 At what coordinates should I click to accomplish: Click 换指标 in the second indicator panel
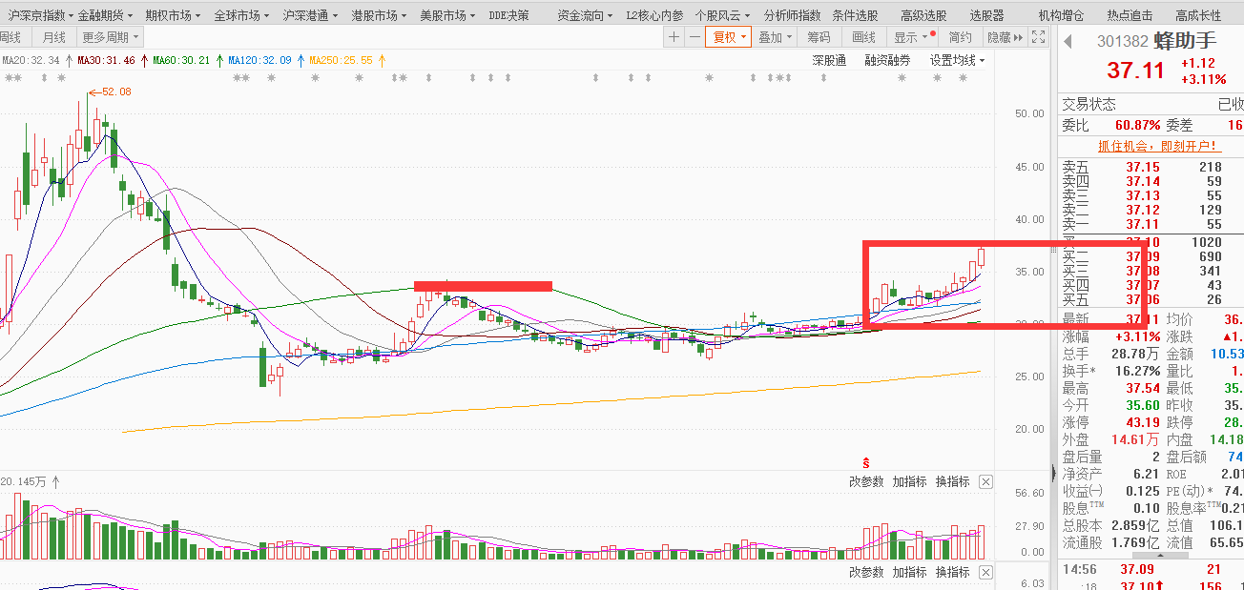[x=952, y=572]
